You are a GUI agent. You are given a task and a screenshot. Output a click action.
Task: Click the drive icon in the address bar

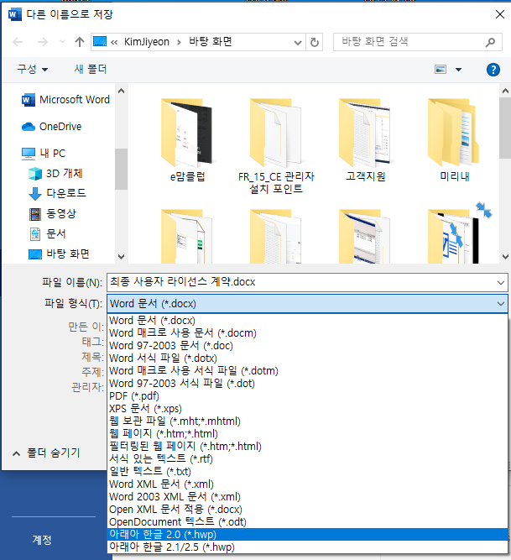coord(100,42)
